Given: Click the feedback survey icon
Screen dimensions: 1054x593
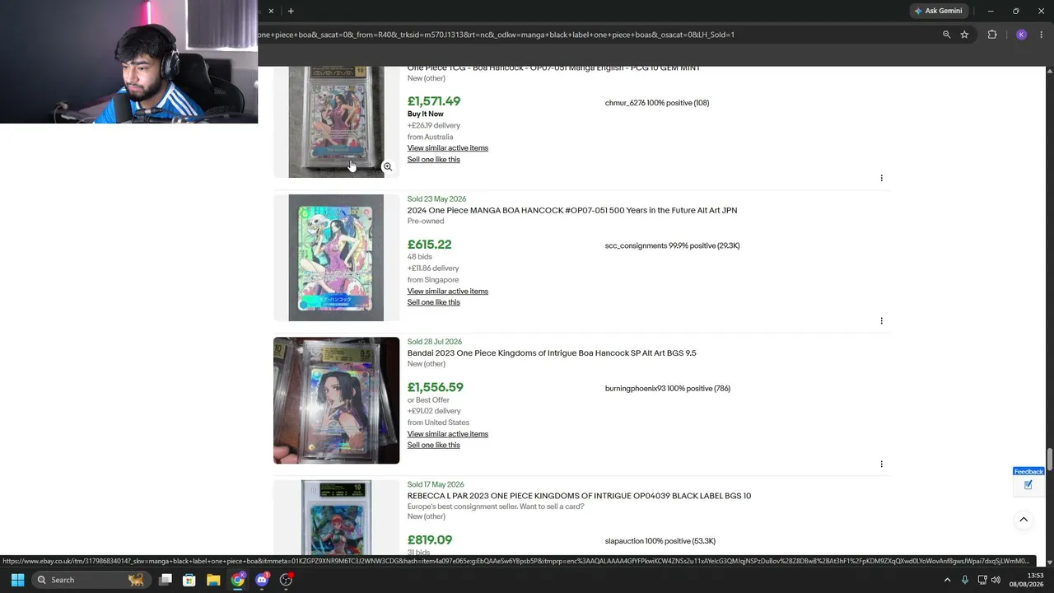Looking at the screenshot, I should coord(1028,485).
